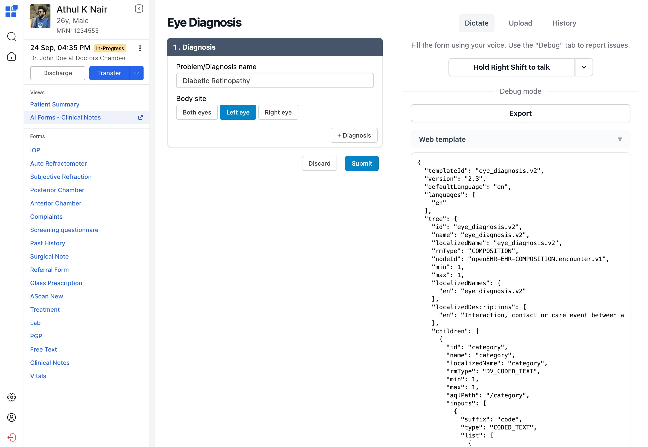Open the History tab

(564, 23)
